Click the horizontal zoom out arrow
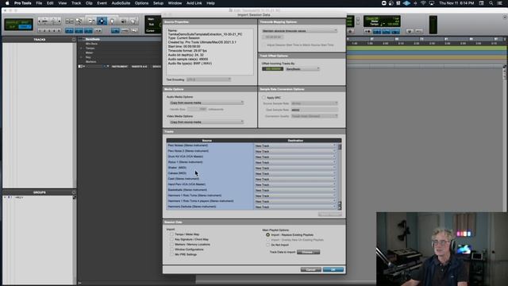The image size is (508, 286). pos(40,21)
